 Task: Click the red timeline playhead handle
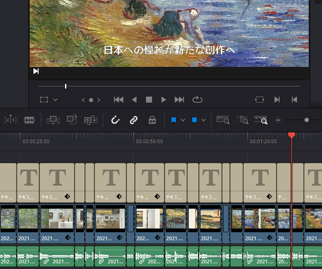(292, 135)
